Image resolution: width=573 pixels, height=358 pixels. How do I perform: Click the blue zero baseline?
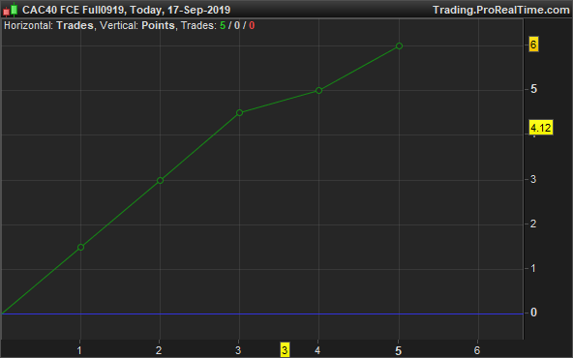[x=262, y=313]
